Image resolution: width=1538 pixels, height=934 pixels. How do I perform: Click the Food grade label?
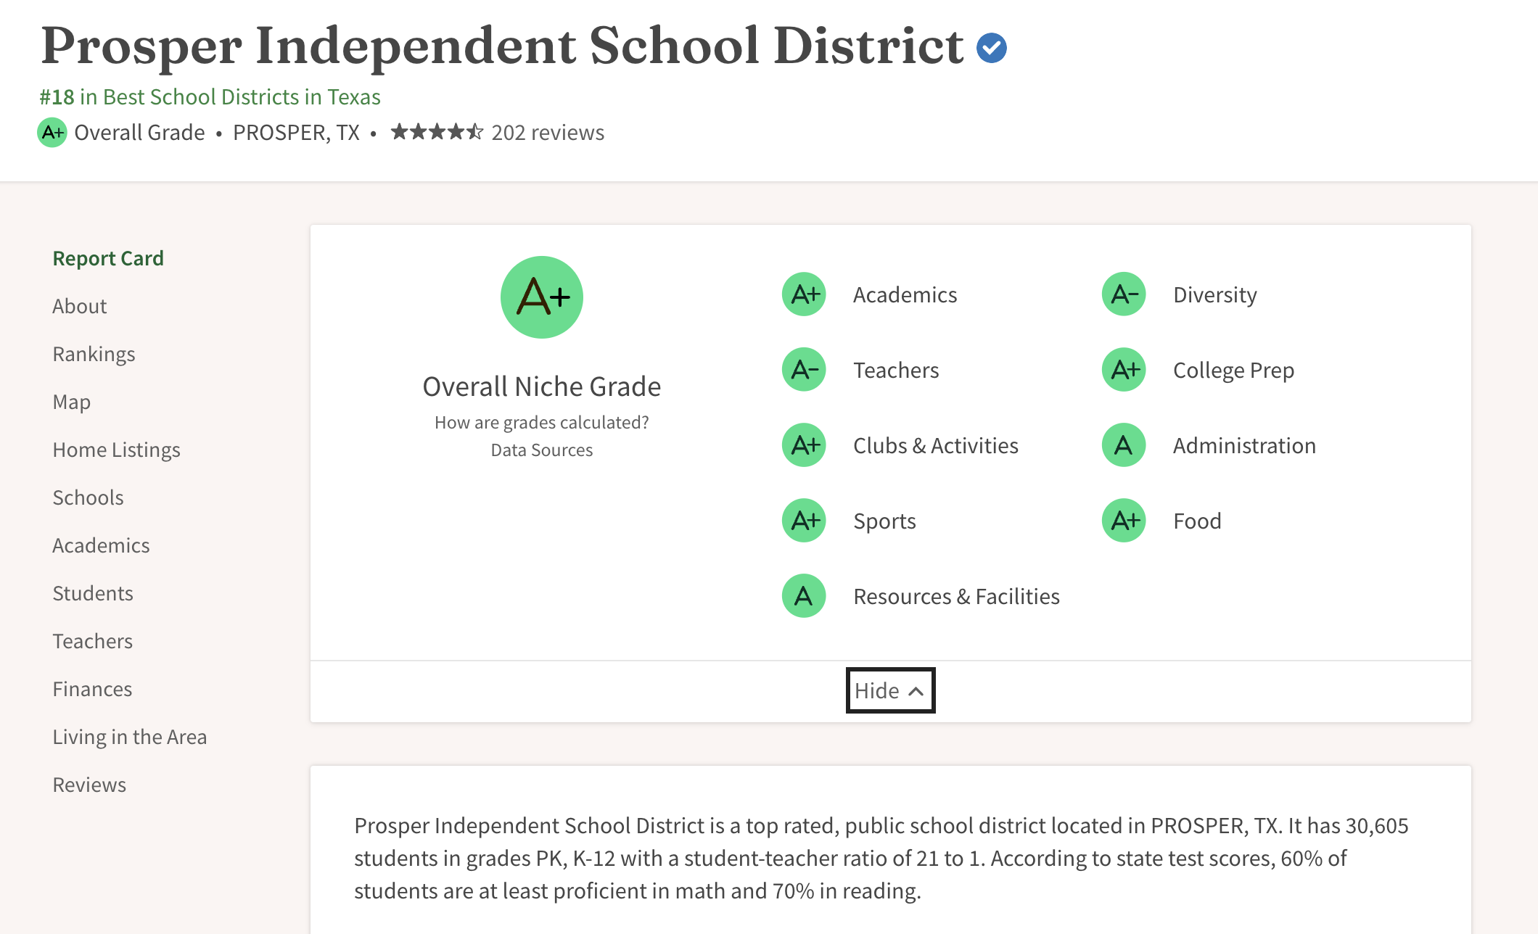coord(1197,521)
